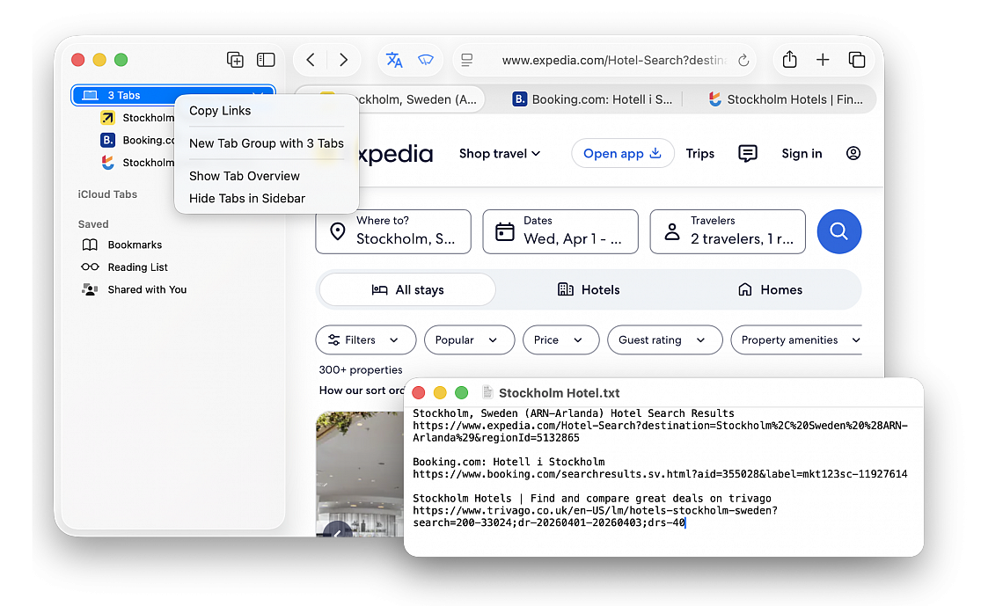Click the new tab group icon in sidebar

235,60
